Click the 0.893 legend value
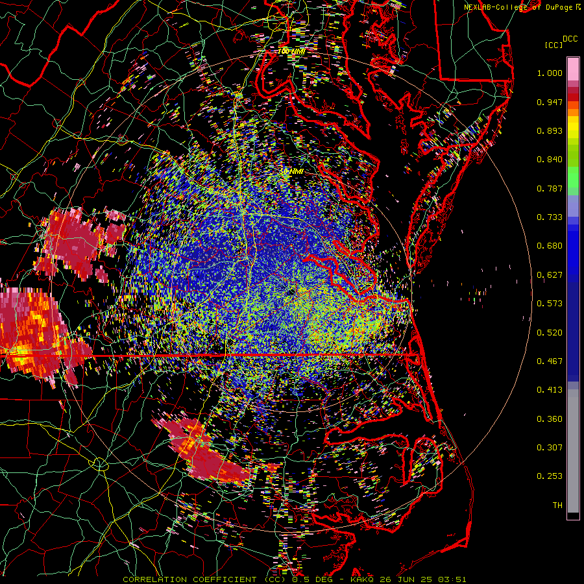This screenshot has width=584, height=584. [550, 130]
